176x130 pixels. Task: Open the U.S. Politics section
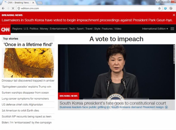pos(31,29)
